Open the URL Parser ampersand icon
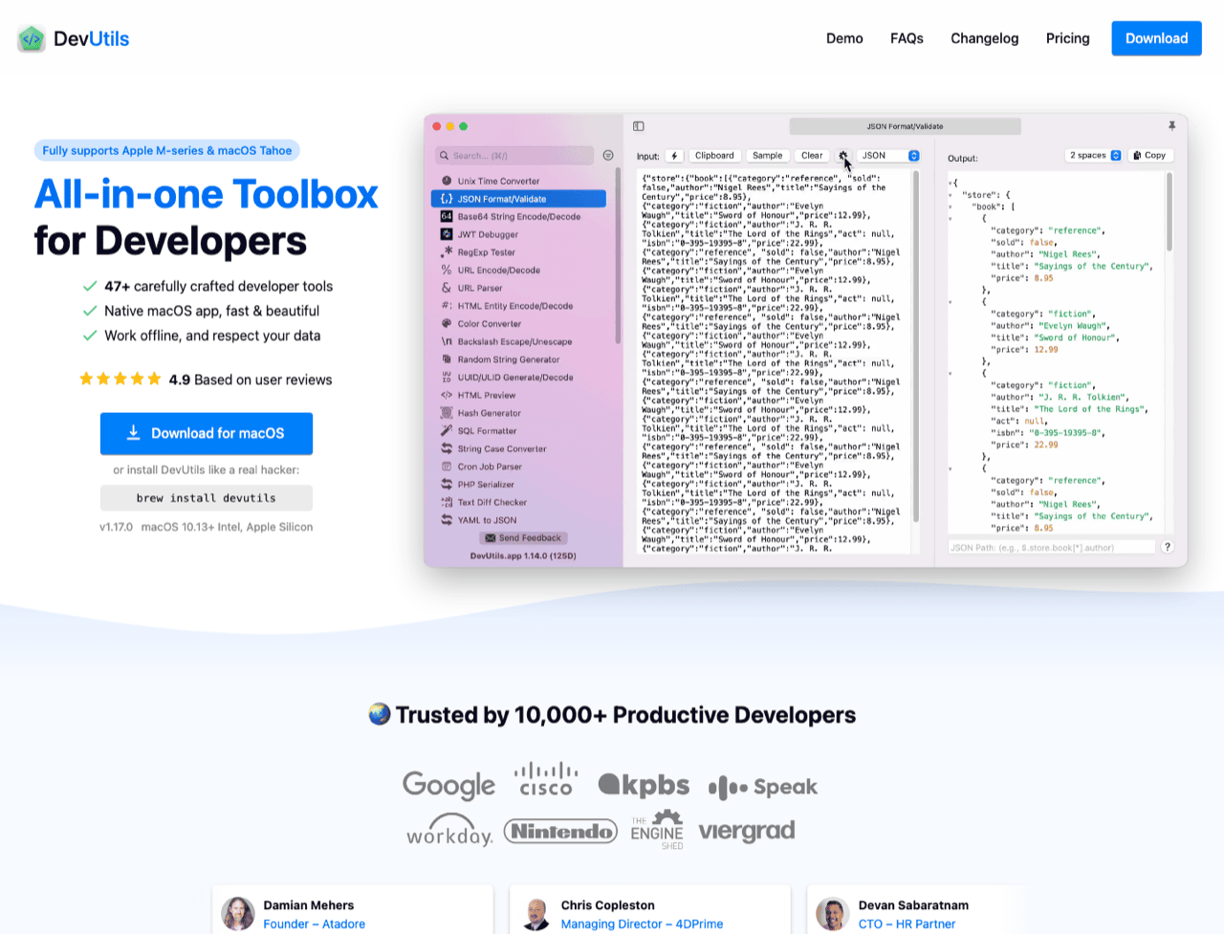This screenshot has width=1224, height=934. click(447, 288)
